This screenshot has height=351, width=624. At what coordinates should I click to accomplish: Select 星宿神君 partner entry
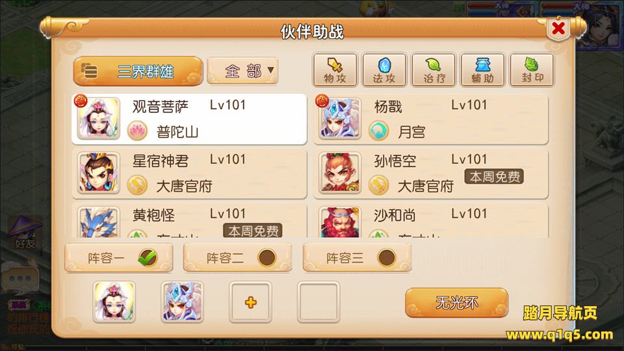(x=189, y=174)
